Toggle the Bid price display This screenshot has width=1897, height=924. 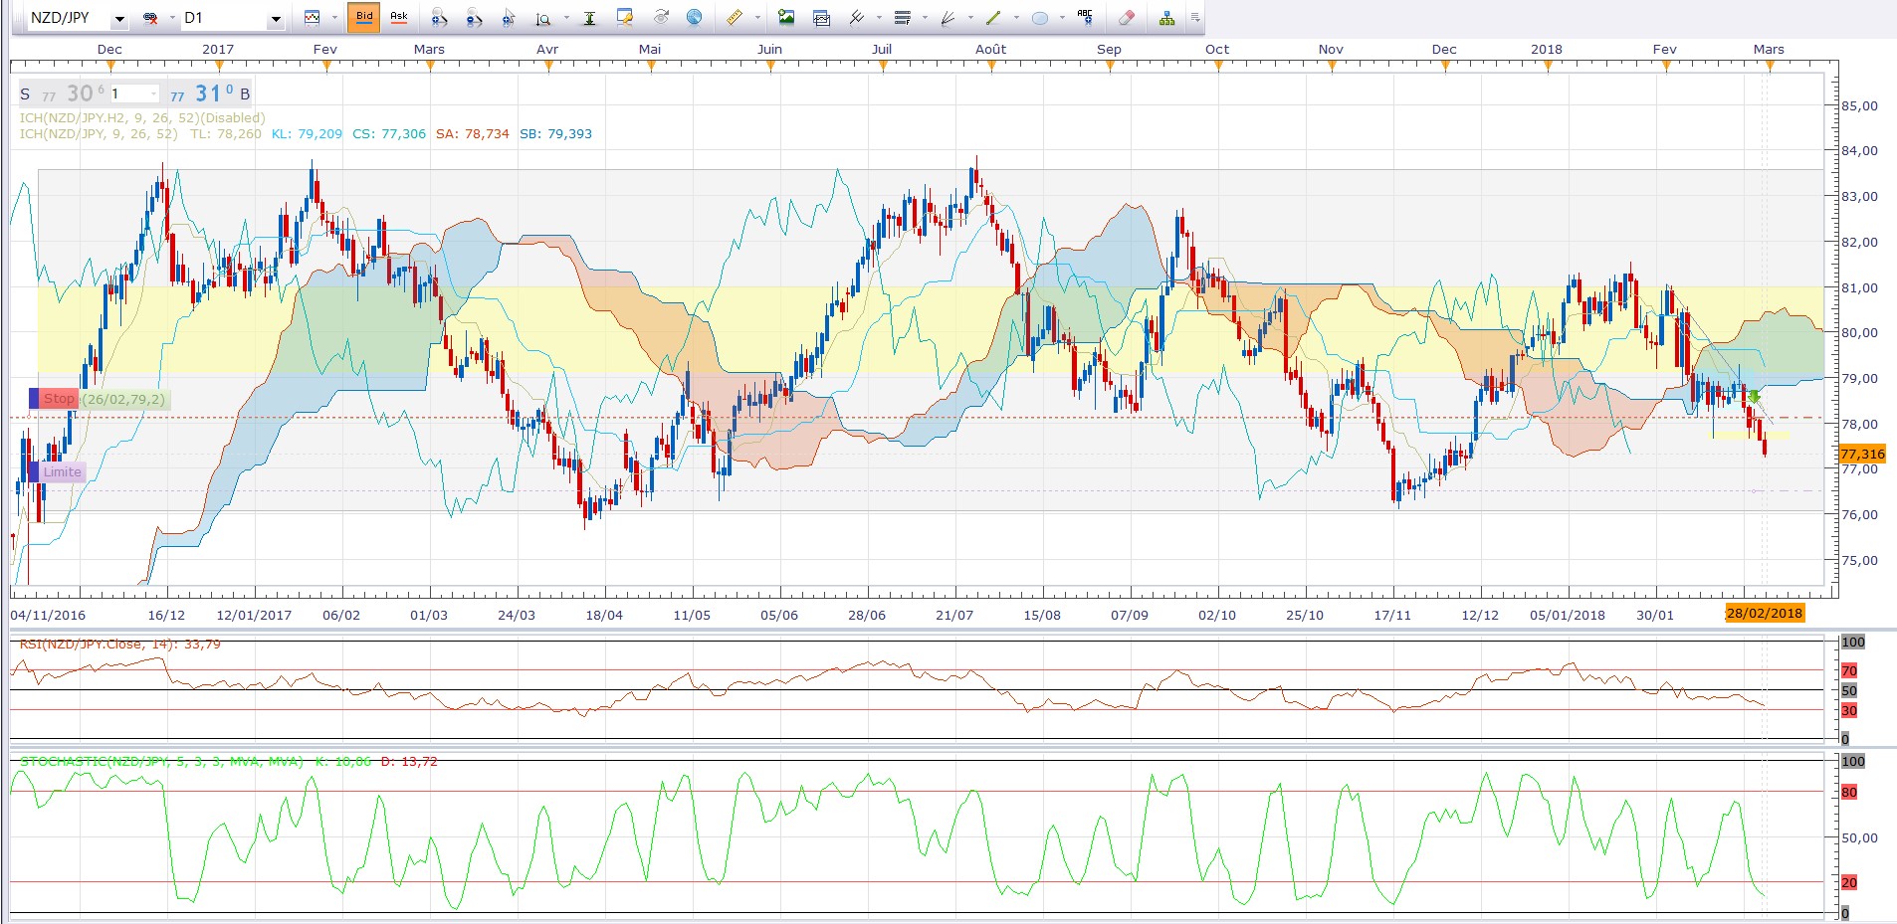(x=364, y=17)
